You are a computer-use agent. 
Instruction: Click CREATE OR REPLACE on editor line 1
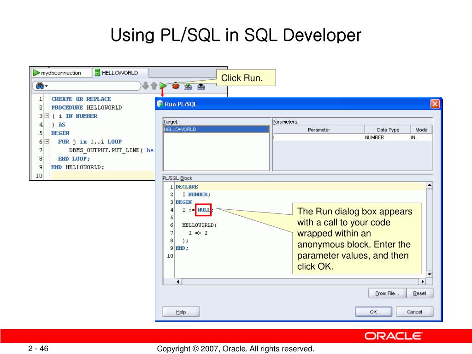[81, 99]
